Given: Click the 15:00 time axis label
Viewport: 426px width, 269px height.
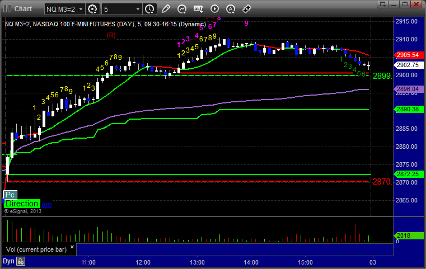Looking at the screenshot, I should [306, 262].
